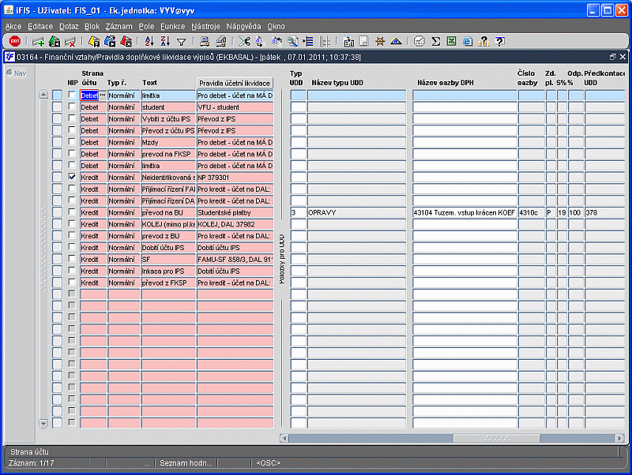
Task: Click the Nav button in the left panel
Action: coord(17,73)
